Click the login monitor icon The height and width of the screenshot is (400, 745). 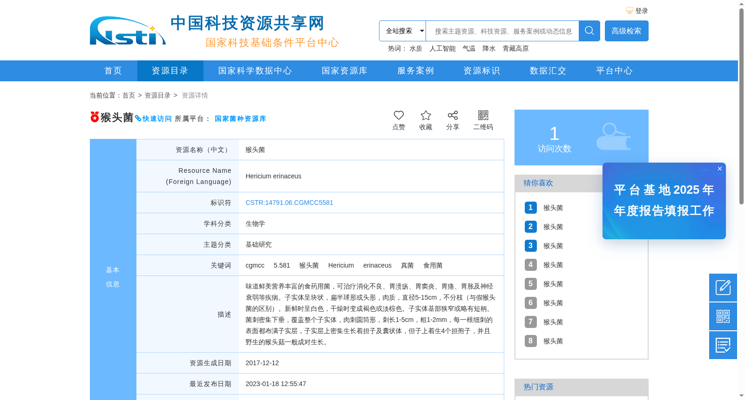pos(630,10)
